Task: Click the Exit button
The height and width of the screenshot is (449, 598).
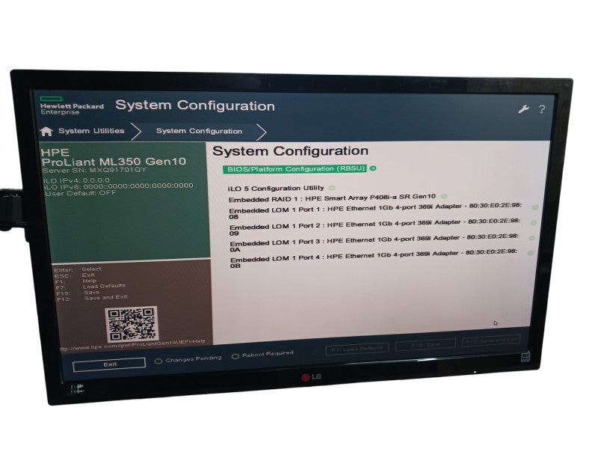Action: coord(109,364)
